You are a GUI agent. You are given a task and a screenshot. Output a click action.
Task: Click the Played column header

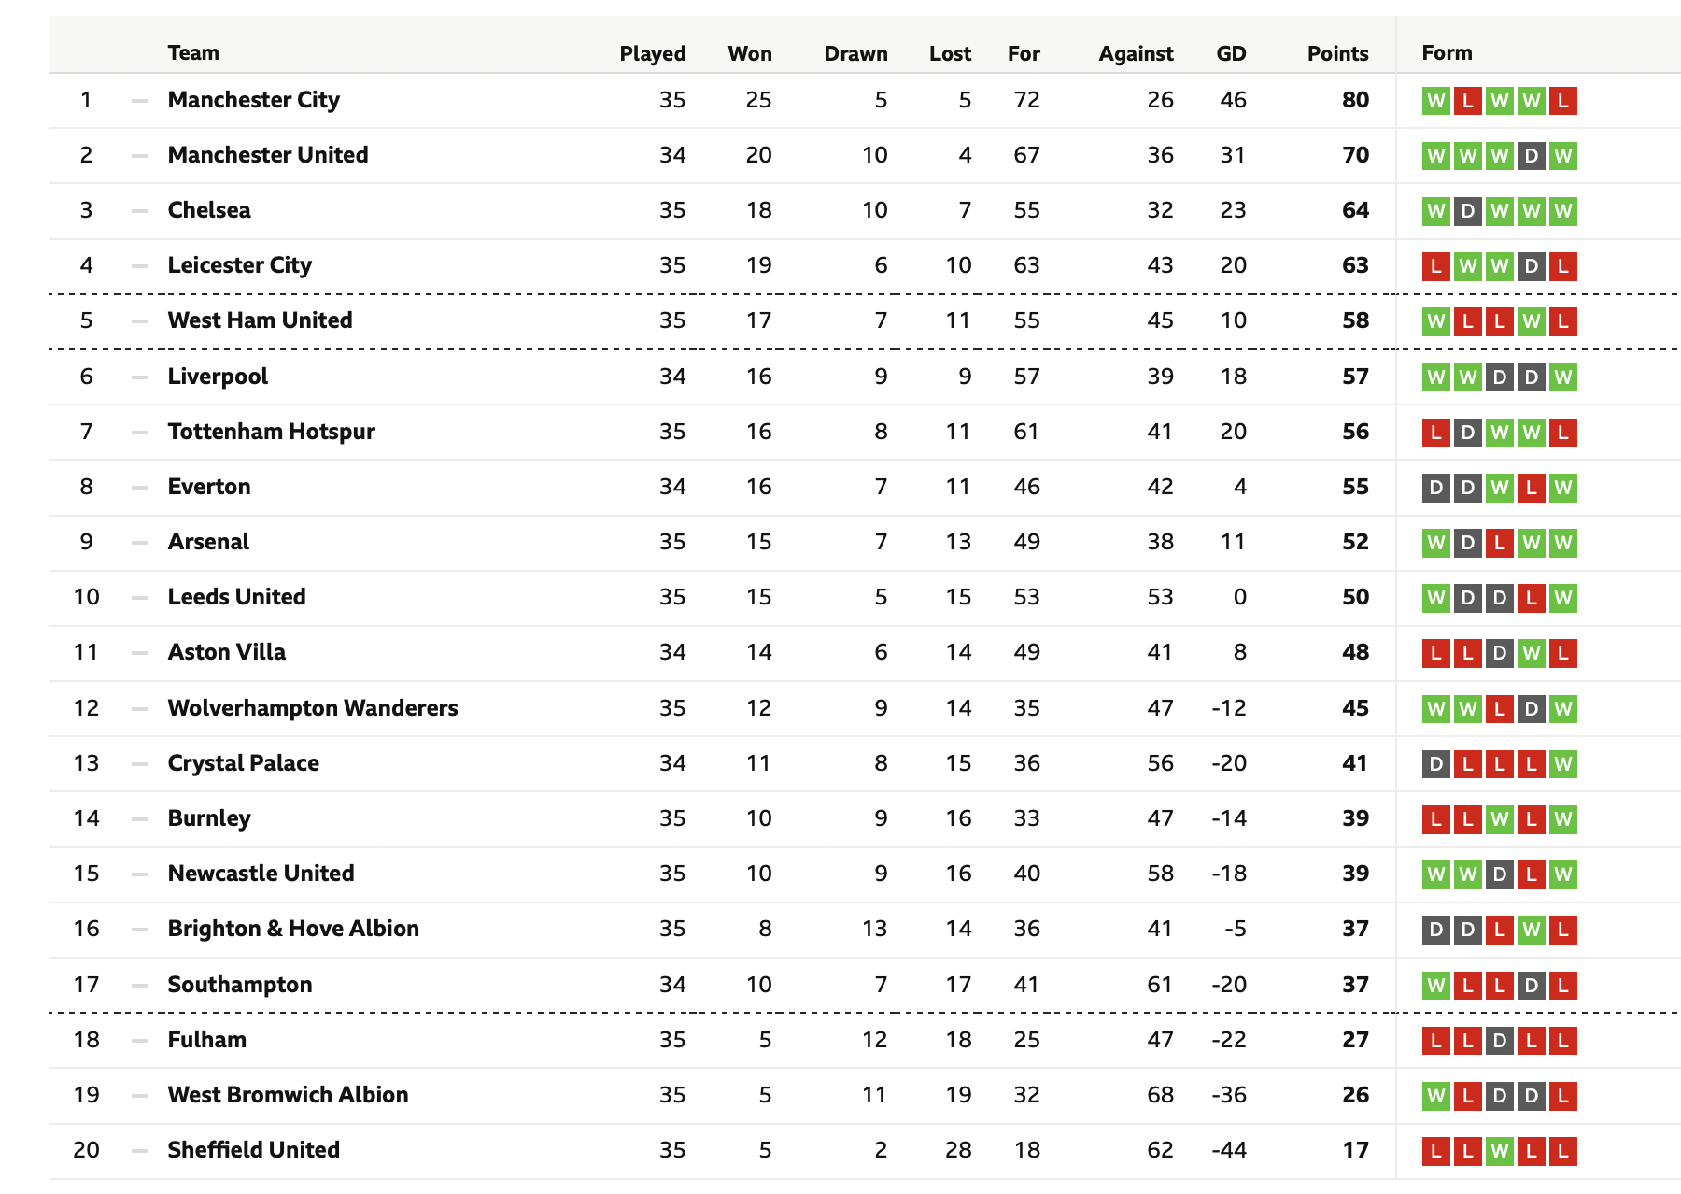653,54
